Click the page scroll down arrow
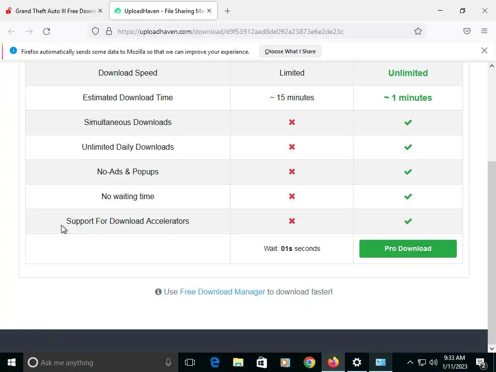This screenshot has height=372, width=496. (x=492, y=349)
